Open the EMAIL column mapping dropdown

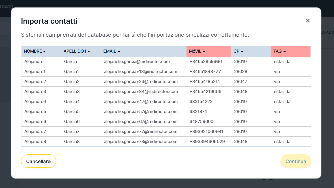click(x=112, y=51)
